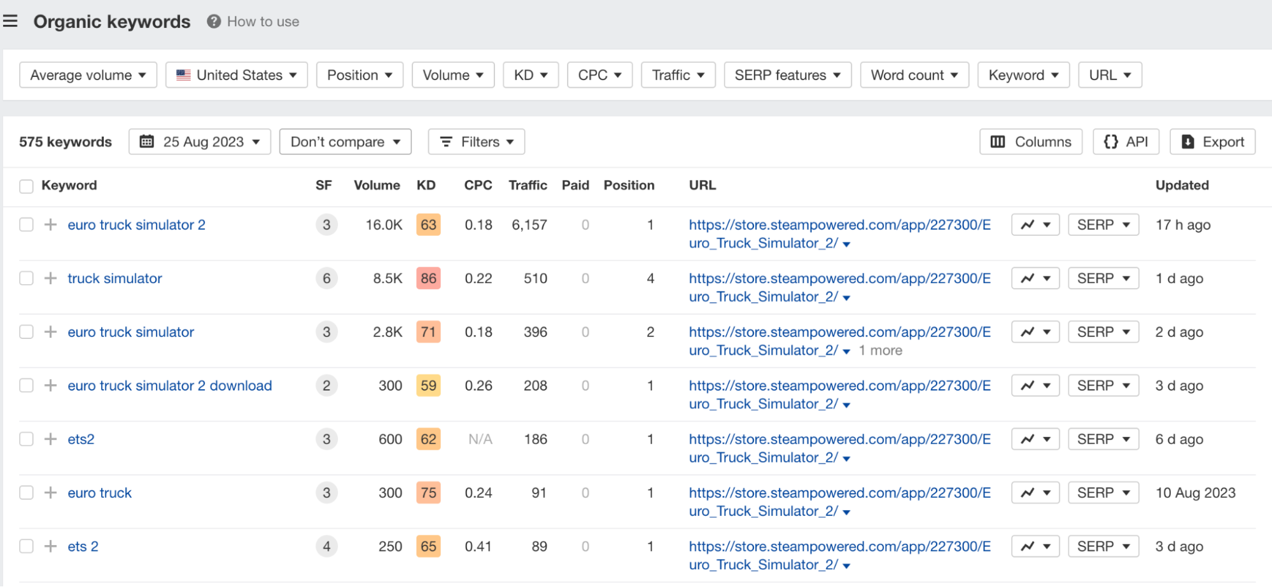
Task: Click SF badge 3 for euro truck simulator 2
Action: pyautogui.click(x=326, y=224)
